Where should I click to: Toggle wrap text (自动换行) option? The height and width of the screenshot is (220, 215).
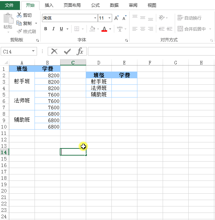click(189, 18)
